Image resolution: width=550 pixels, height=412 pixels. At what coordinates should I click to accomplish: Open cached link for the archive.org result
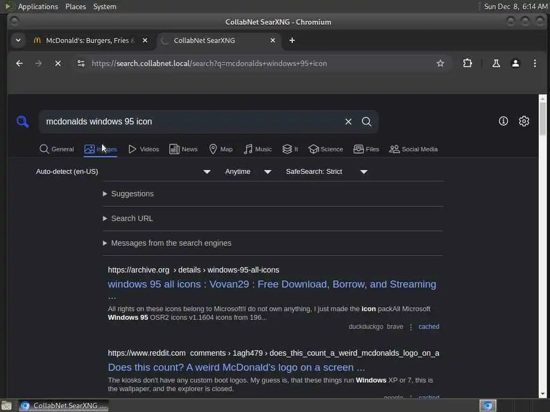pos(429,327)
